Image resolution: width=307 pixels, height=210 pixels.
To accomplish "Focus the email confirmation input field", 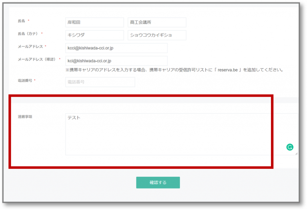I will pyautogui.click(x=116, y=61).
